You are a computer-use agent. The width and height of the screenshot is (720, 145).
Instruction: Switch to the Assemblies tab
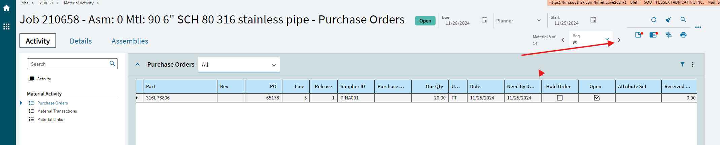[130, 41]
